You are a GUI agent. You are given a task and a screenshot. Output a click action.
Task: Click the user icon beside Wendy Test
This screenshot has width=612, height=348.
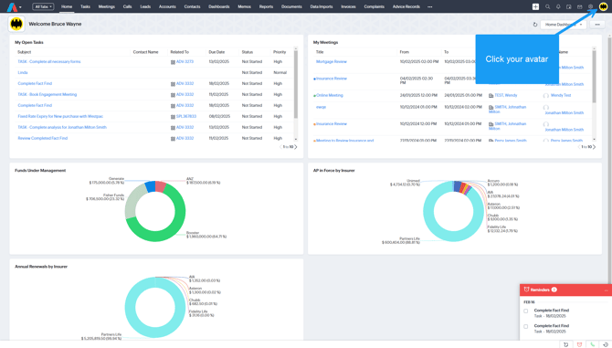[x=546, y=96]
